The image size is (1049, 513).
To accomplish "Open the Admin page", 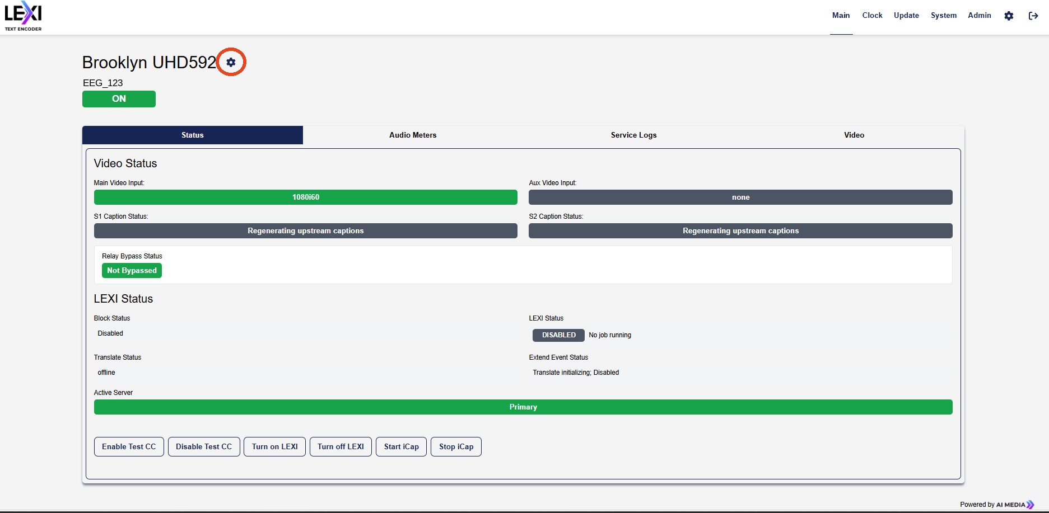I will point(980,16).
